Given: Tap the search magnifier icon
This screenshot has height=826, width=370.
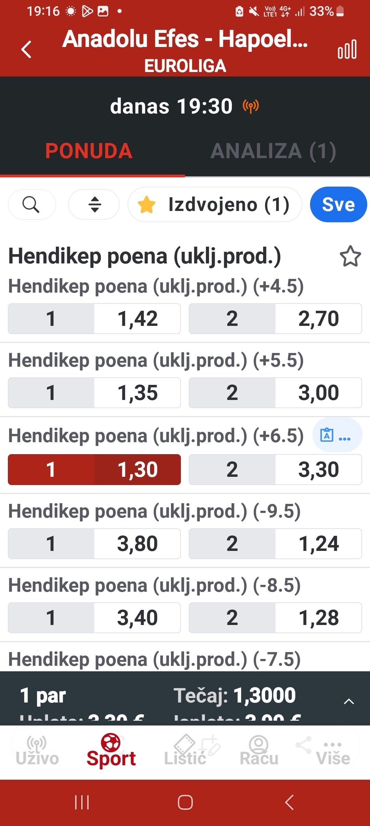Looking at the screenshot, I should pyautogui.click(x=31, y=205).
